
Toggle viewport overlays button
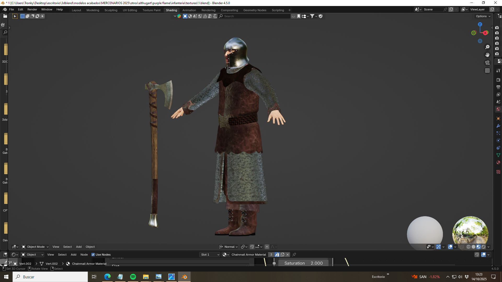click(450, 247)
